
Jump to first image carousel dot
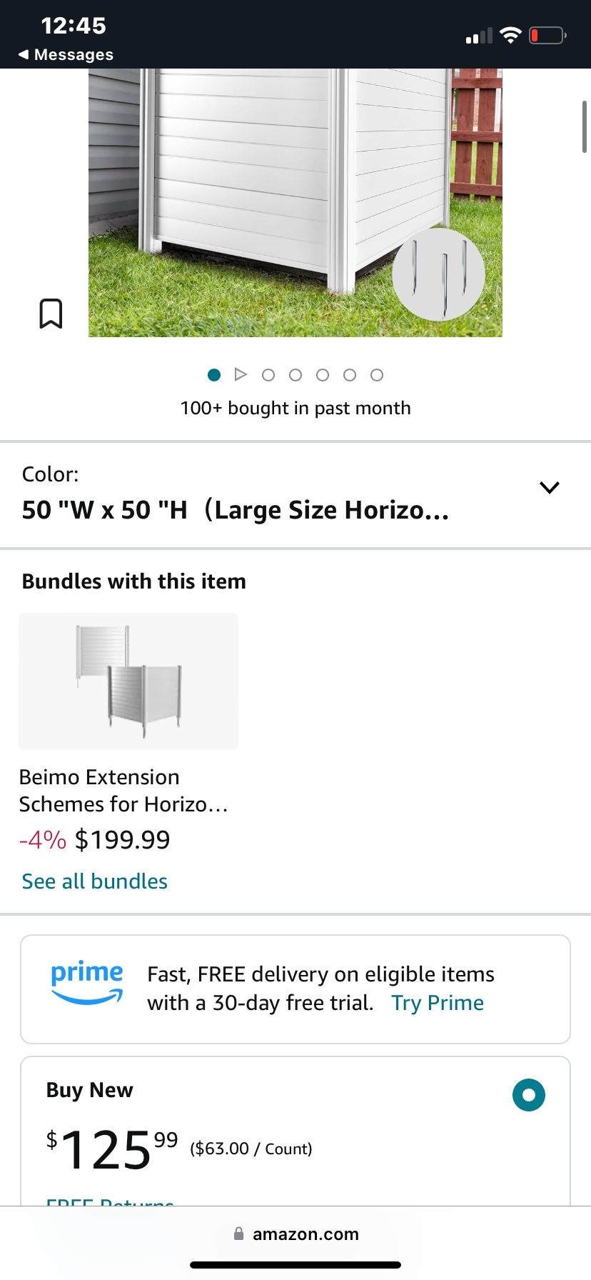213,375
